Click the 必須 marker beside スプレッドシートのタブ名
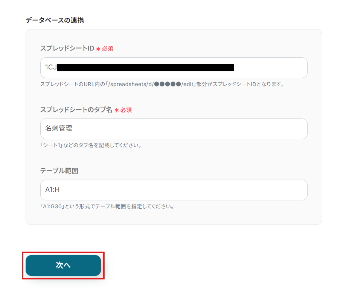The height and width of the screenshot is (300, 346). click(x=126, y=110)
